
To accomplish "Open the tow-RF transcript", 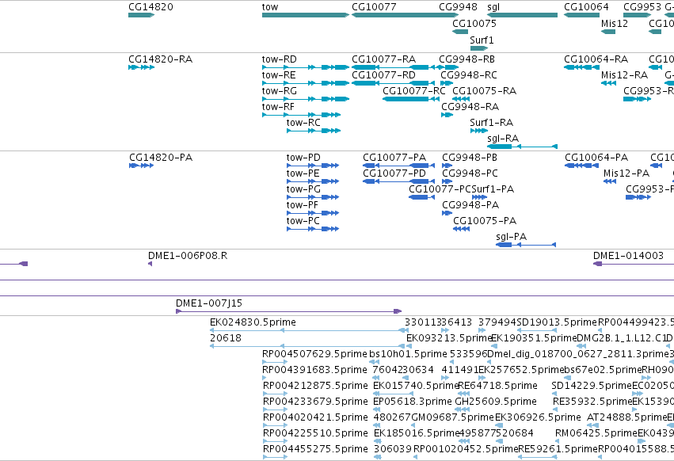I will pos(301,115).
